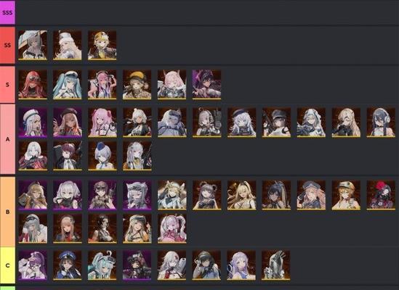Select first SS-tier character with grey hair

point(33,46)
